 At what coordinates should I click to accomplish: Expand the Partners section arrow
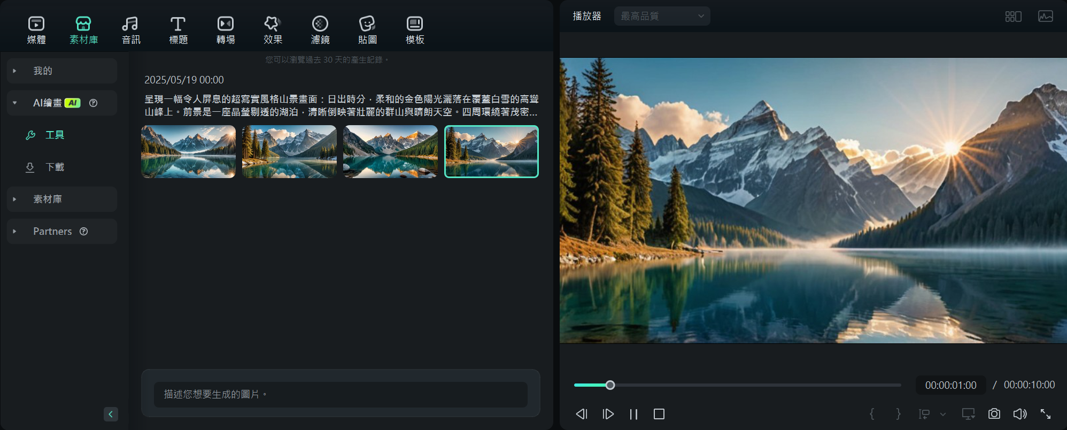[14, 231]
